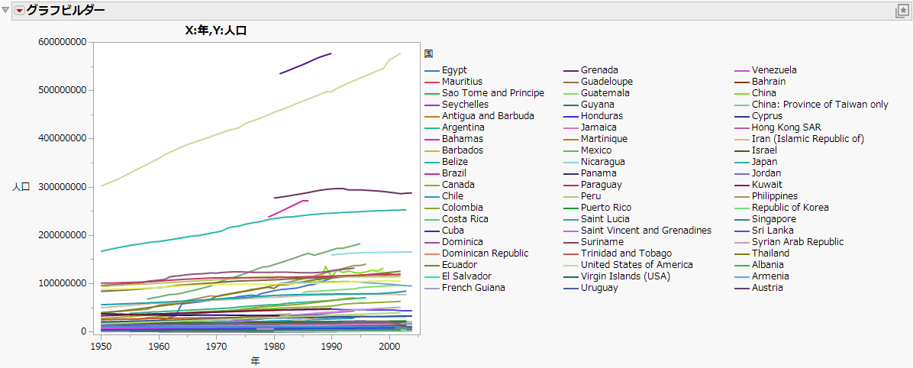Click the pin icon at the top right
This screenshot has height=368, width=913.
coord(902,11)
